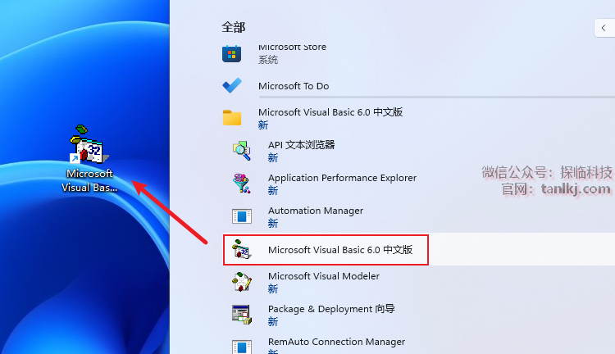615x354 pixels.
Task: Select the Microsoft Visual Bas... desktop shortcut label
Action: pos(89,180)
